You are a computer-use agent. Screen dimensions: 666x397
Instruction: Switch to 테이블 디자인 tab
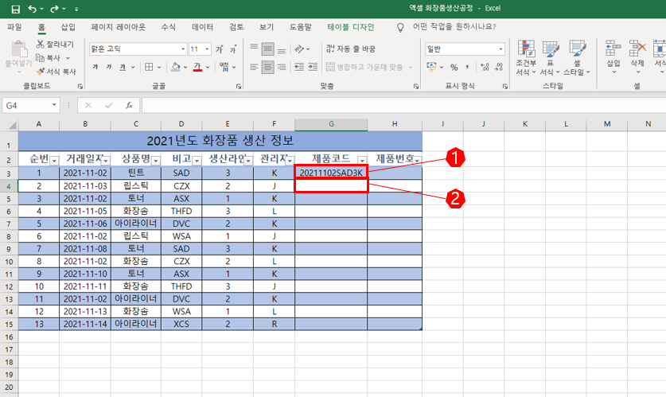351,27
